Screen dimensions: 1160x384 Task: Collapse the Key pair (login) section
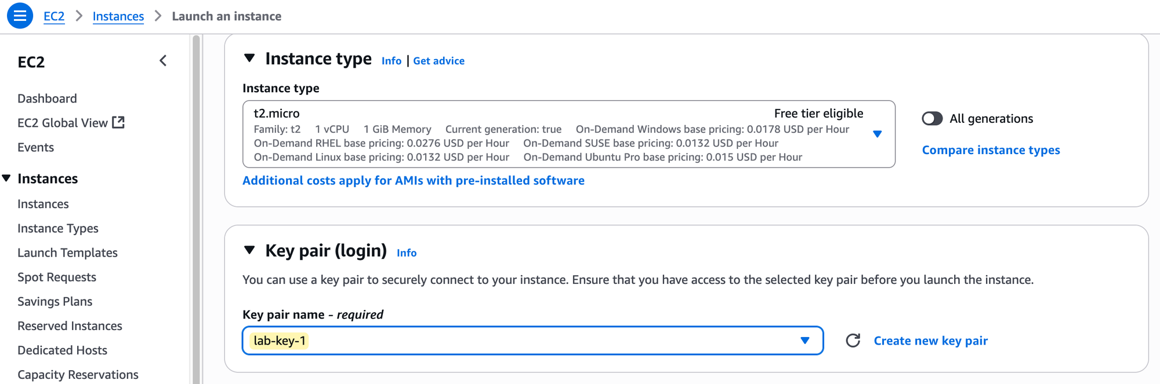pyautogui.click(x=249, y=250)
